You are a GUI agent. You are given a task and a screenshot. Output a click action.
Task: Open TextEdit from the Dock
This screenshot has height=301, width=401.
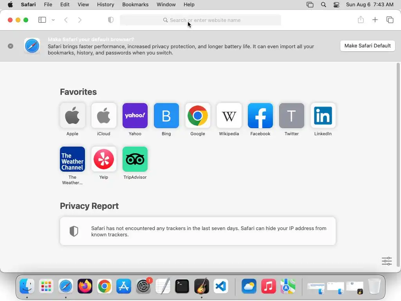[x=163, y=286]
